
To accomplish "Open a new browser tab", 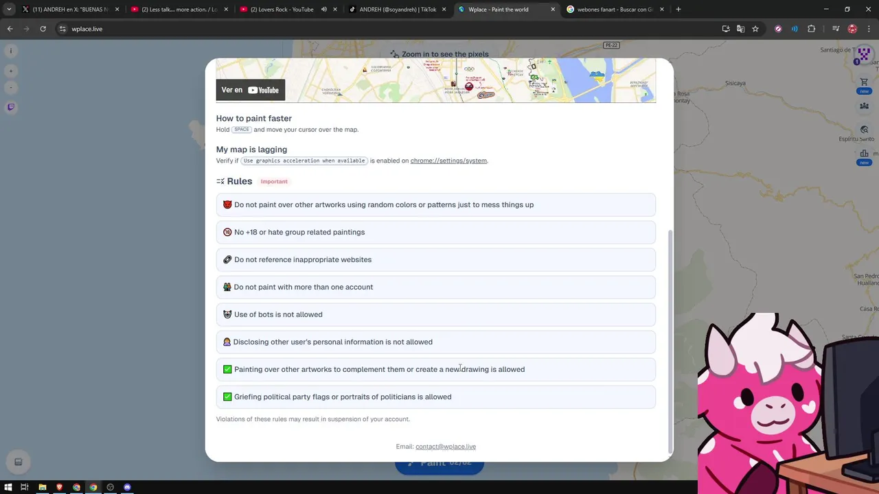I will coord(678,9).
